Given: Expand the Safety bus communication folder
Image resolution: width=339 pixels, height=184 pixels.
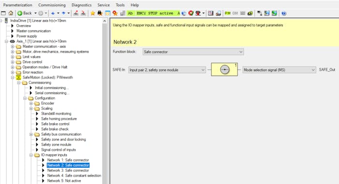Looking at the screenshot, I should click(31, 134).
